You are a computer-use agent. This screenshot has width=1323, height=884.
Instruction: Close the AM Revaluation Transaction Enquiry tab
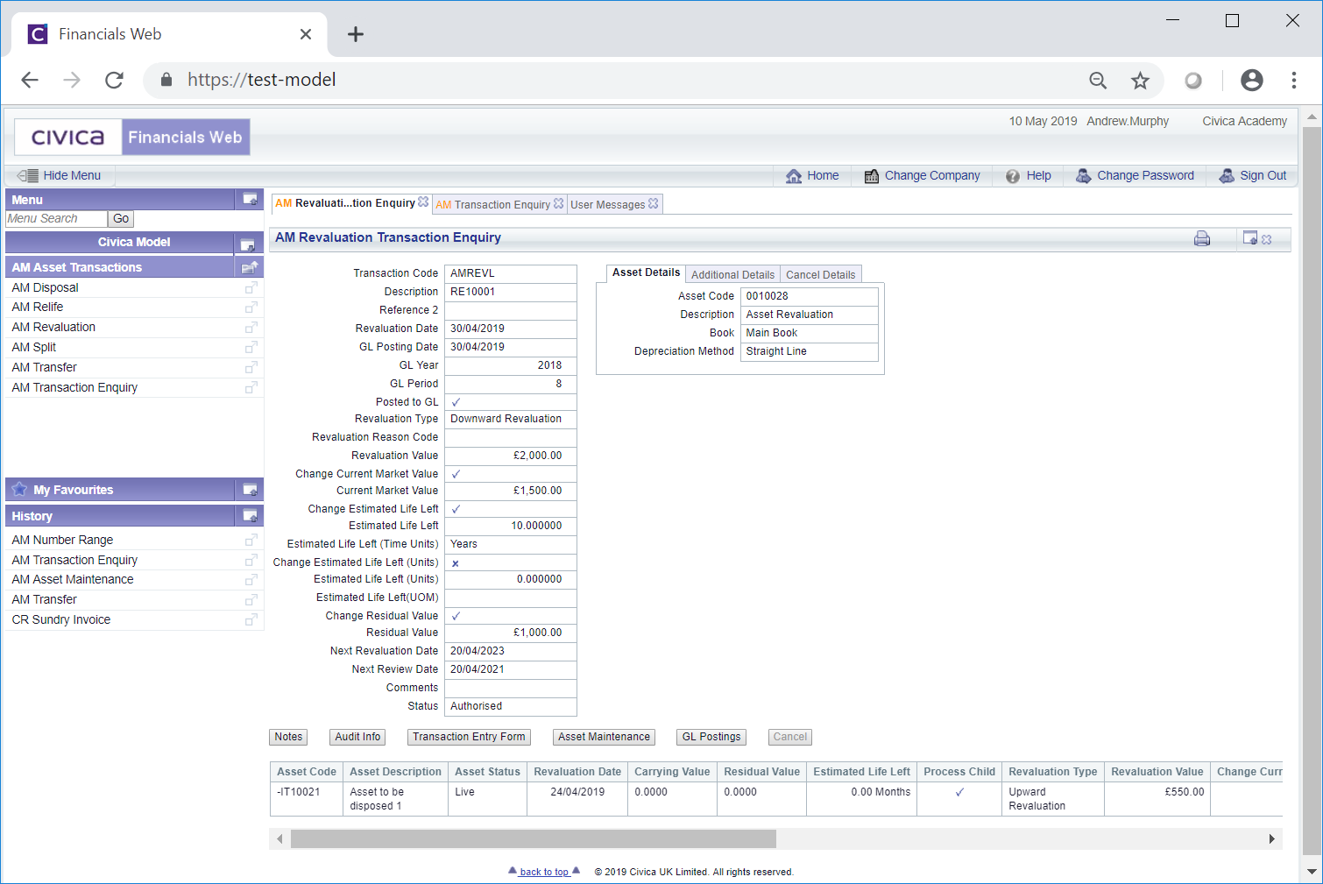click(423, 202)
